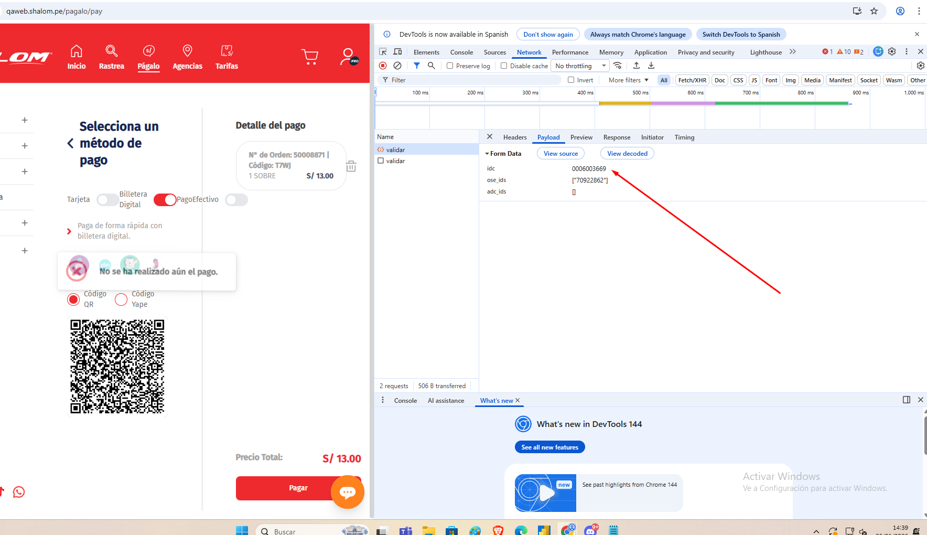The width and height of the screenshot is (927, 535).
Task: Open the orange chat bubble
Action: pos(347,492)
